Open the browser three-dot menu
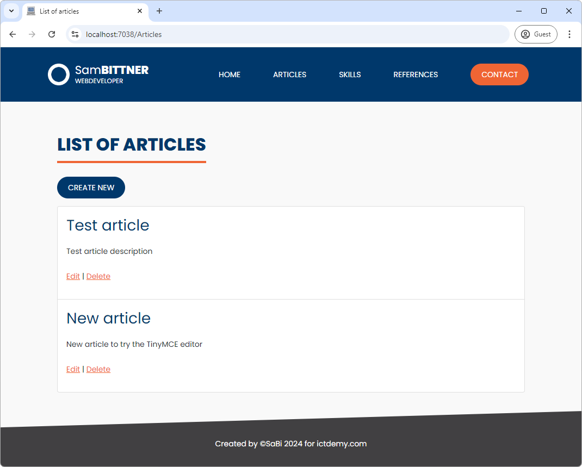Screen dimensions: 582x467 (569, 34)
